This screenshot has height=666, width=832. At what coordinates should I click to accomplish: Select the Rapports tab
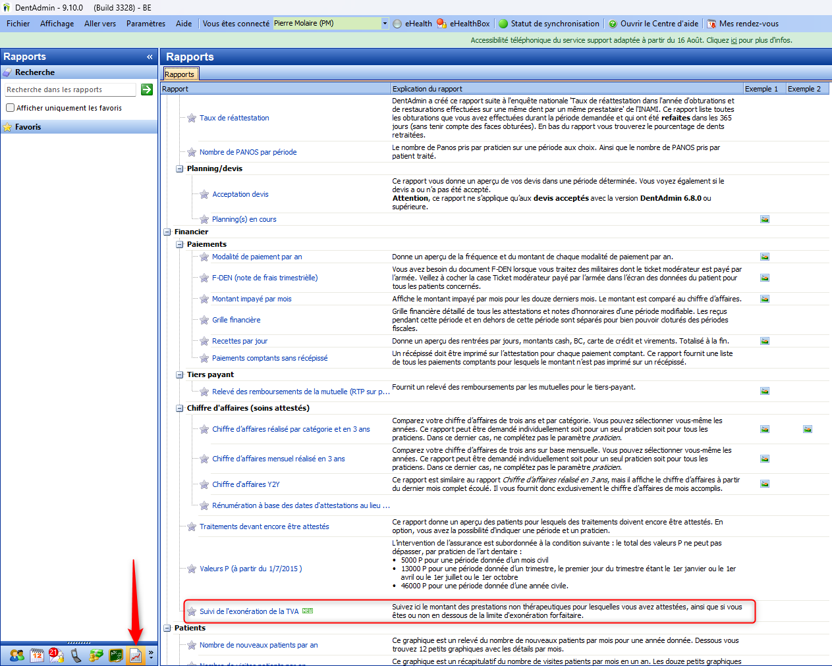click(179, 74)
